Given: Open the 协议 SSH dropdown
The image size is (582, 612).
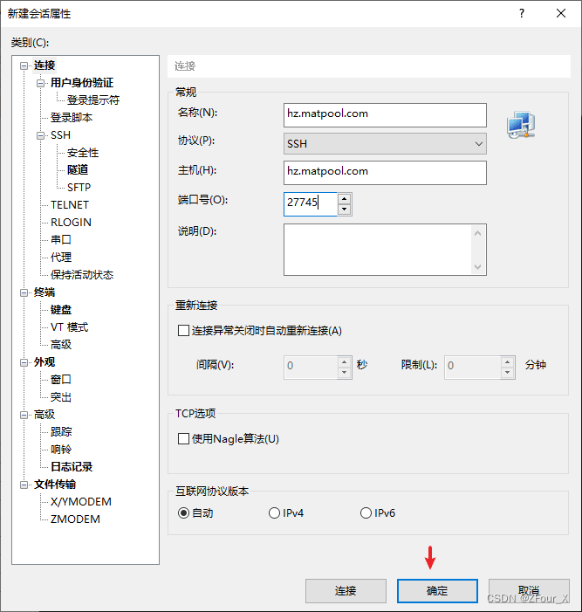Looking at the screenshot, I should 385,144.
